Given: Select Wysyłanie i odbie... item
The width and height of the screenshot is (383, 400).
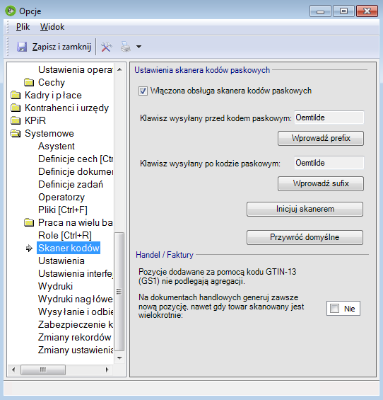Looking at the screenshot, I should 76,312.
